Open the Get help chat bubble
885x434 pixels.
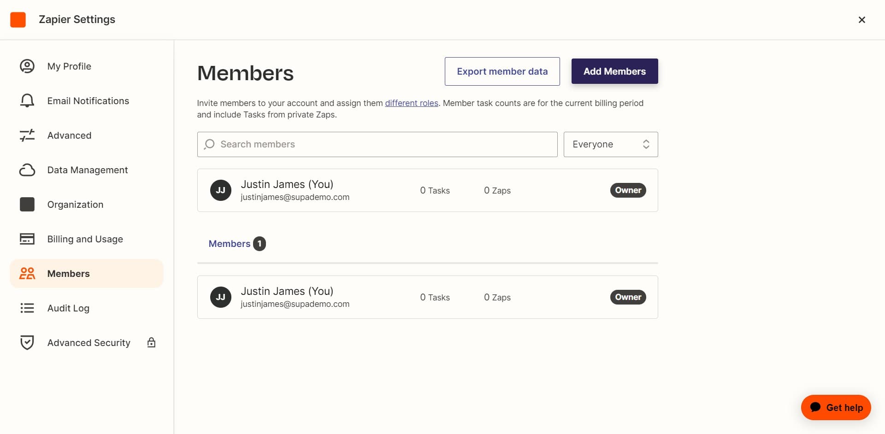pos(836,407)
